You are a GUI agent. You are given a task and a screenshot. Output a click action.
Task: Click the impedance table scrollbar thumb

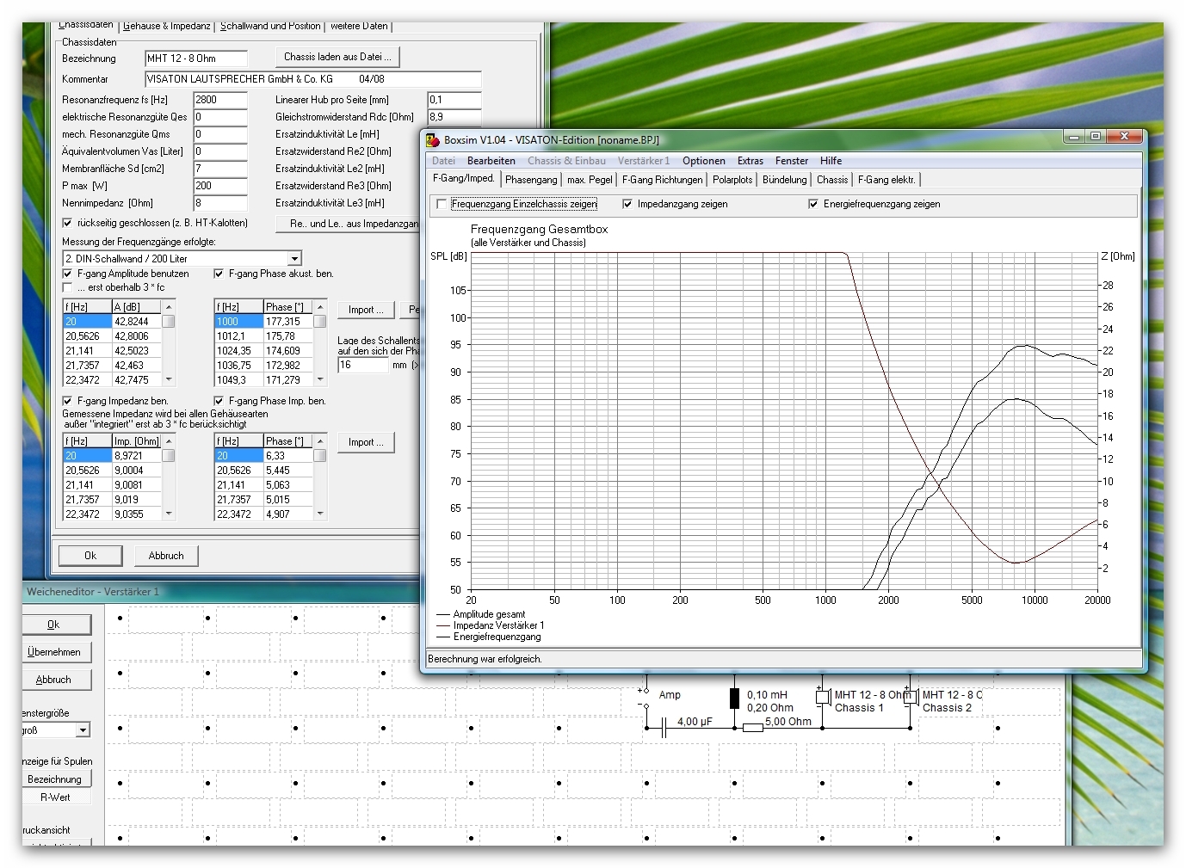tap(169, 456)
